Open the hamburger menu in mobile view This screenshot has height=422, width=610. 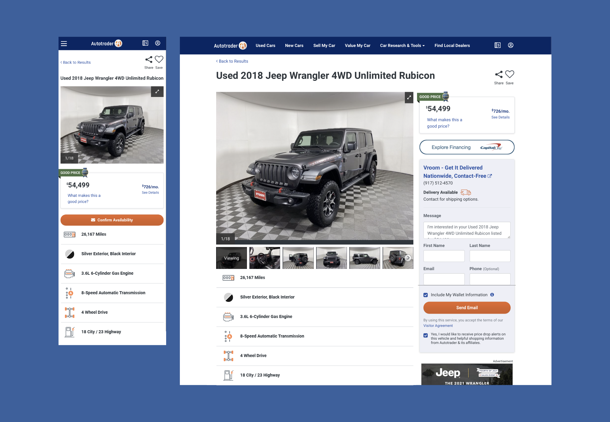64,44
